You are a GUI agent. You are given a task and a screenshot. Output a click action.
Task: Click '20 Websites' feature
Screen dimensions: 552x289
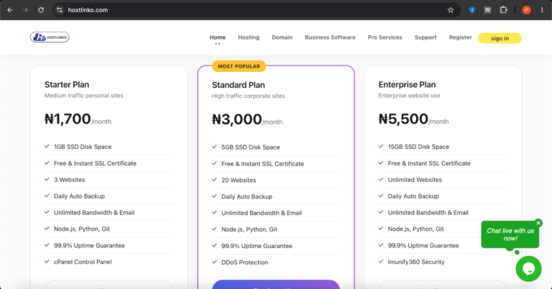[x=239, y=180]
